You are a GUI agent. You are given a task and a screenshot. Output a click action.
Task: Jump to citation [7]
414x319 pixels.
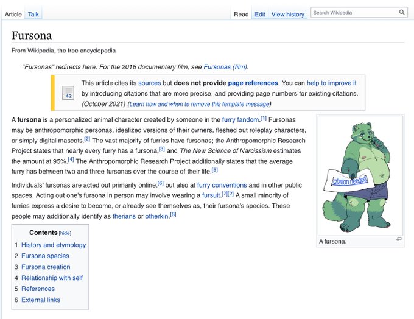point(225,194)
